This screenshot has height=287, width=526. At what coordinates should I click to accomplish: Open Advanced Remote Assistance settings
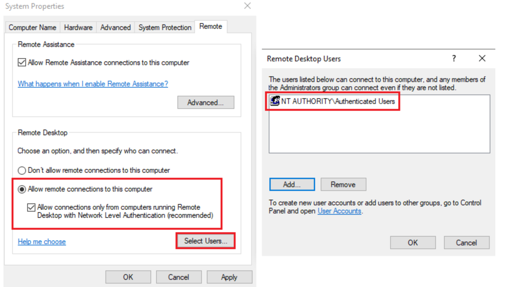tap(206, 102)
